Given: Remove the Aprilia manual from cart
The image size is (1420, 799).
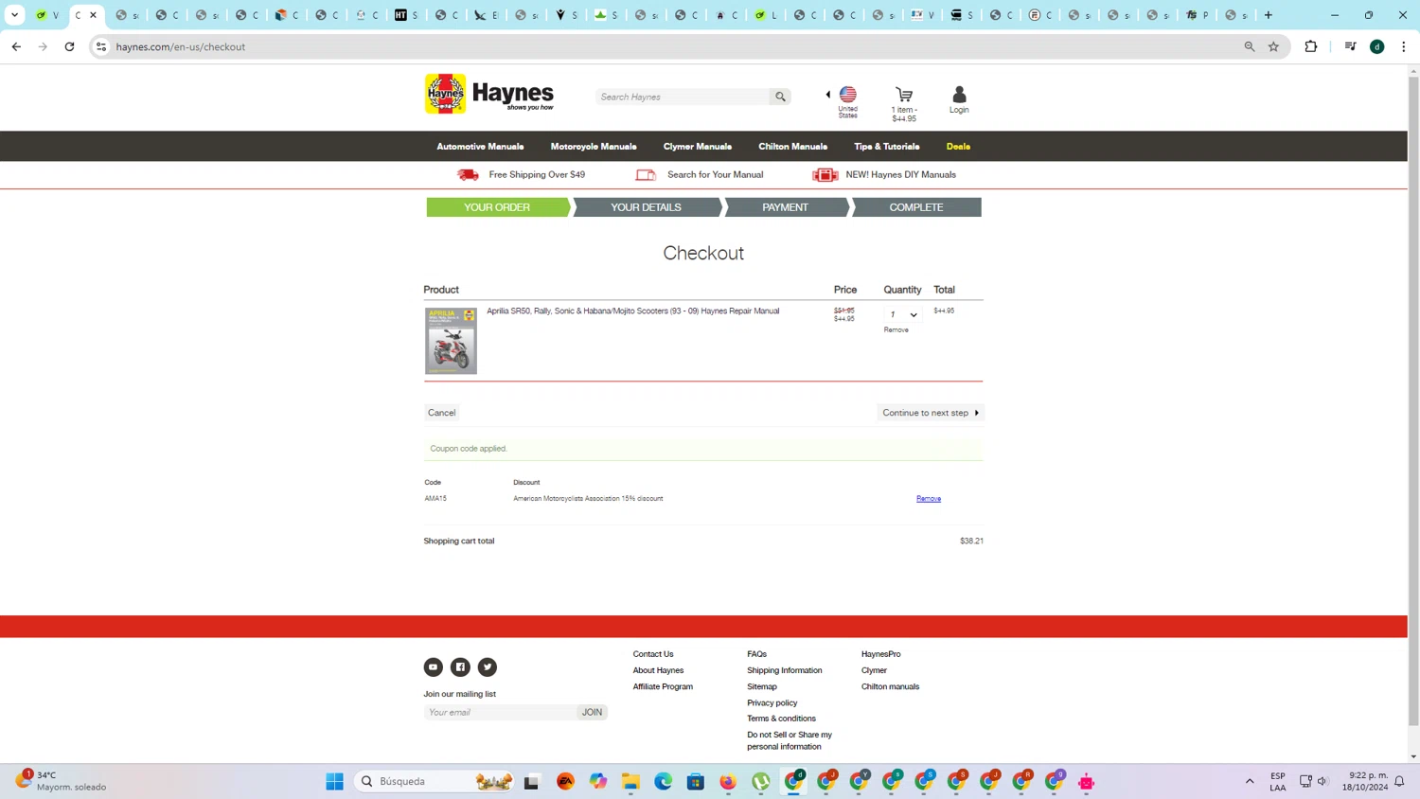Looking at the screenshot, I should pos(896,330).
